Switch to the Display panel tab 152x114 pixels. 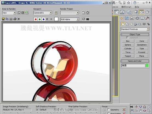[x=142, y=18]
